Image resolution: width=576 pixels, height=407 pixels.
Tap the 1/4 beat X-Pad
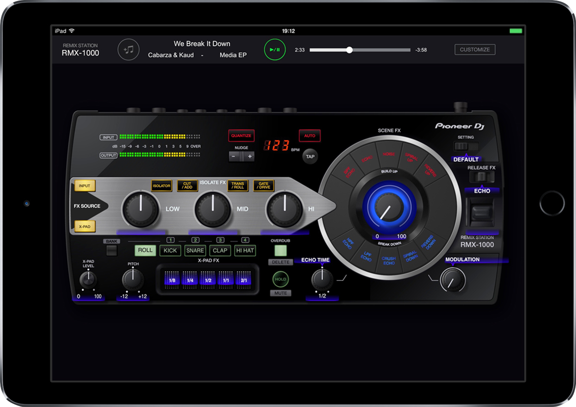tap(189, 280)
